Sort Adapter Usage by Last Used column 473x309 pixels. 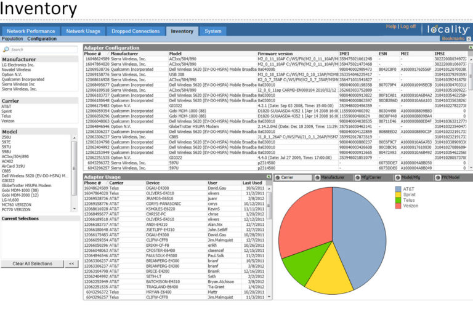252,183
